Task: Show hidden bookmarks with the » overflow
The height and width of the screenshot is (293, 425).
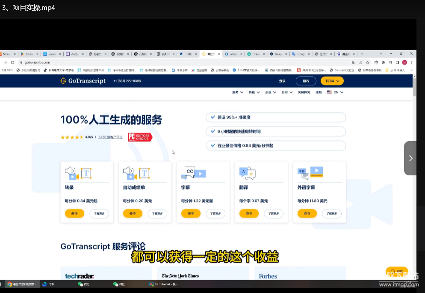Action: [411, 70]
